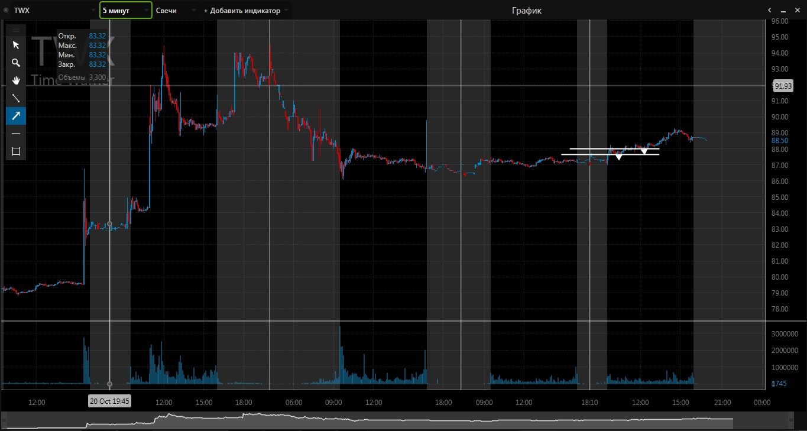The height and width of the screenshot is (431, 807).
Task: Click the 80.00 price axis label
Action: coord(780,277)
